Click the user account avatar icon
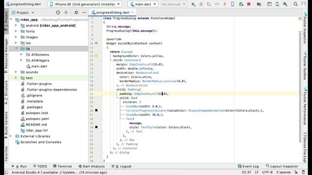312x175 pixels. click(x=303, y=4)
